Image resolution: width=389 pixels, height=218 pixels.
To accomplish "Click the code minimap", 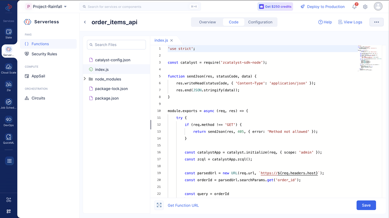I will [x=369, y=58].
